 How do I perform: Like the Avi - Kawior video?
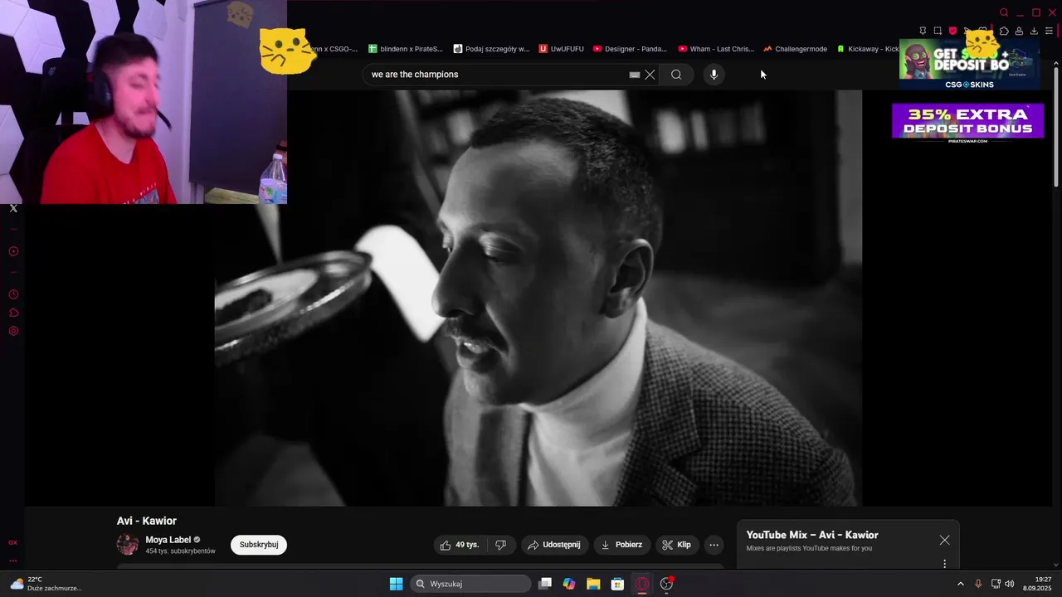click(x=460, y=545)
